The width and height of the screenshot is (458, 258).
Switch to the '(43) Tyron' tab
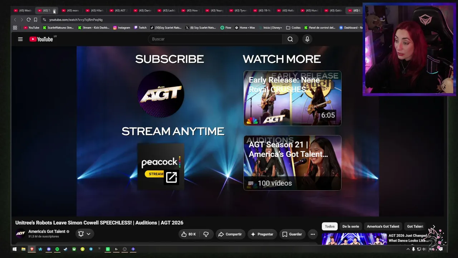click(238, 10)
